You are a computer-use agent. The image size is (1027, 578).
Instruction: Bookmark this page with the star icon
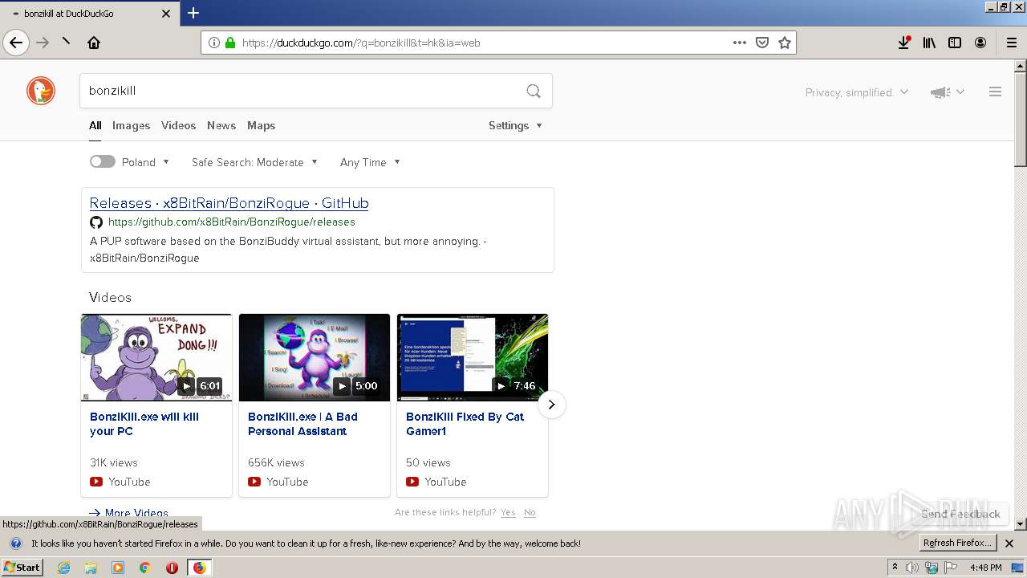(x=785, y=43)
